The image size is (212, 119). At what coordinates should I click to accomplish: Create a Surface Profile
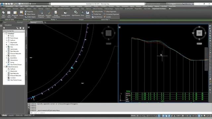coord(97,12)
